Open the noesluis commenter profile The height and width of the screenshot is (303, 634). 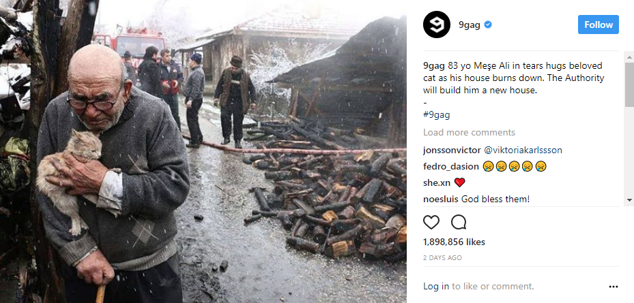tap(441, 199)
